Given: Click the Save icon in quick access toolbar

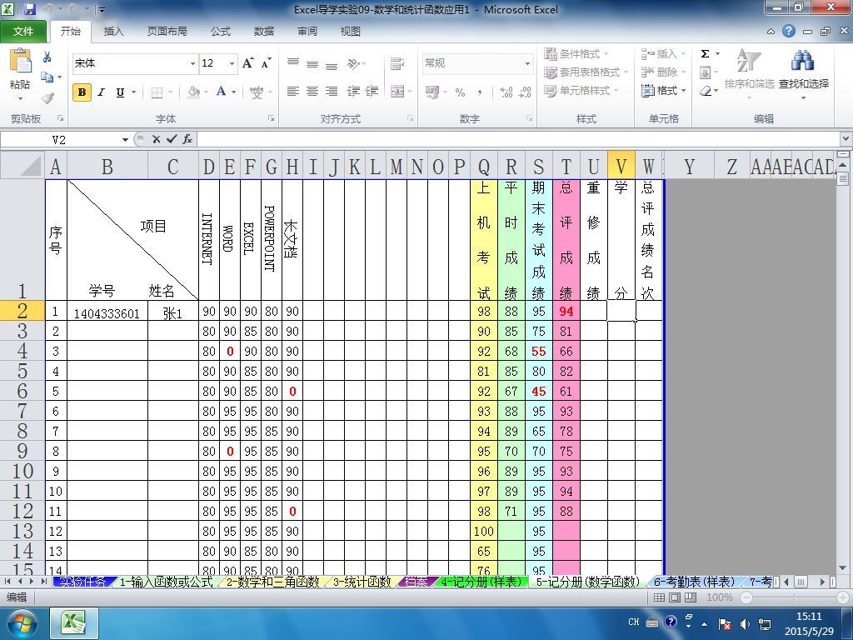Looking at the screenshot, I should pos(30,9).
